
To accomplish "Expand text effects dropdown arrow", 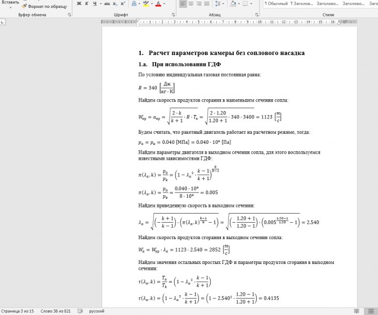I will [139, 4].
